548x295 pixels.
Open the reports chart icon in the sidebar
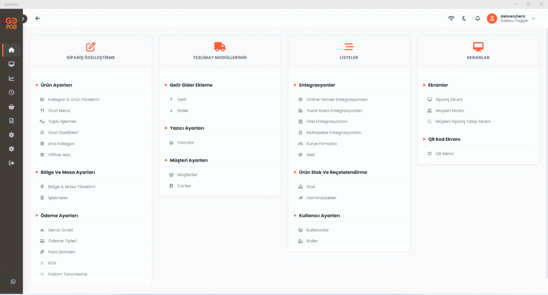(11, 78)
